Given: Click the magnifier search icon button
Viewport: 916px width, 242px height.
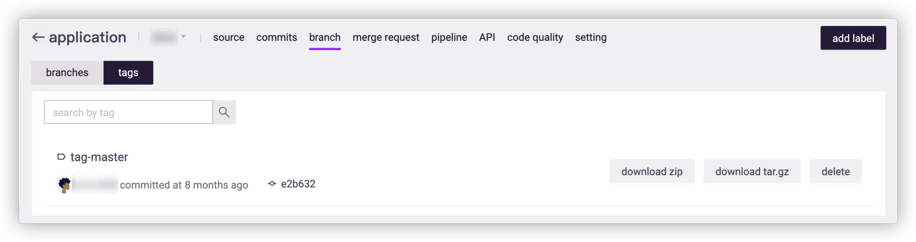Looking at the screenshot, I should (x=224, y=112).
